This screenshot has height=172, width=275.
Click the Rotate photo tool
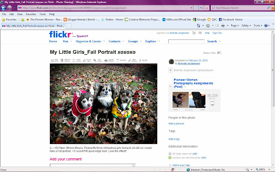[121, 60]
